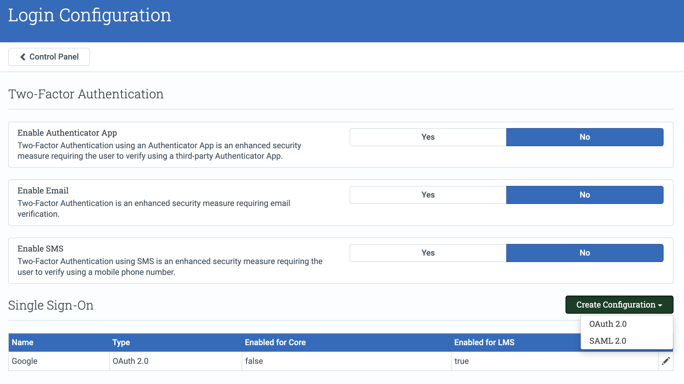Open the Create Configuration dropdown
This screenshot has height=384, width=684.
[x=619, y=305]
